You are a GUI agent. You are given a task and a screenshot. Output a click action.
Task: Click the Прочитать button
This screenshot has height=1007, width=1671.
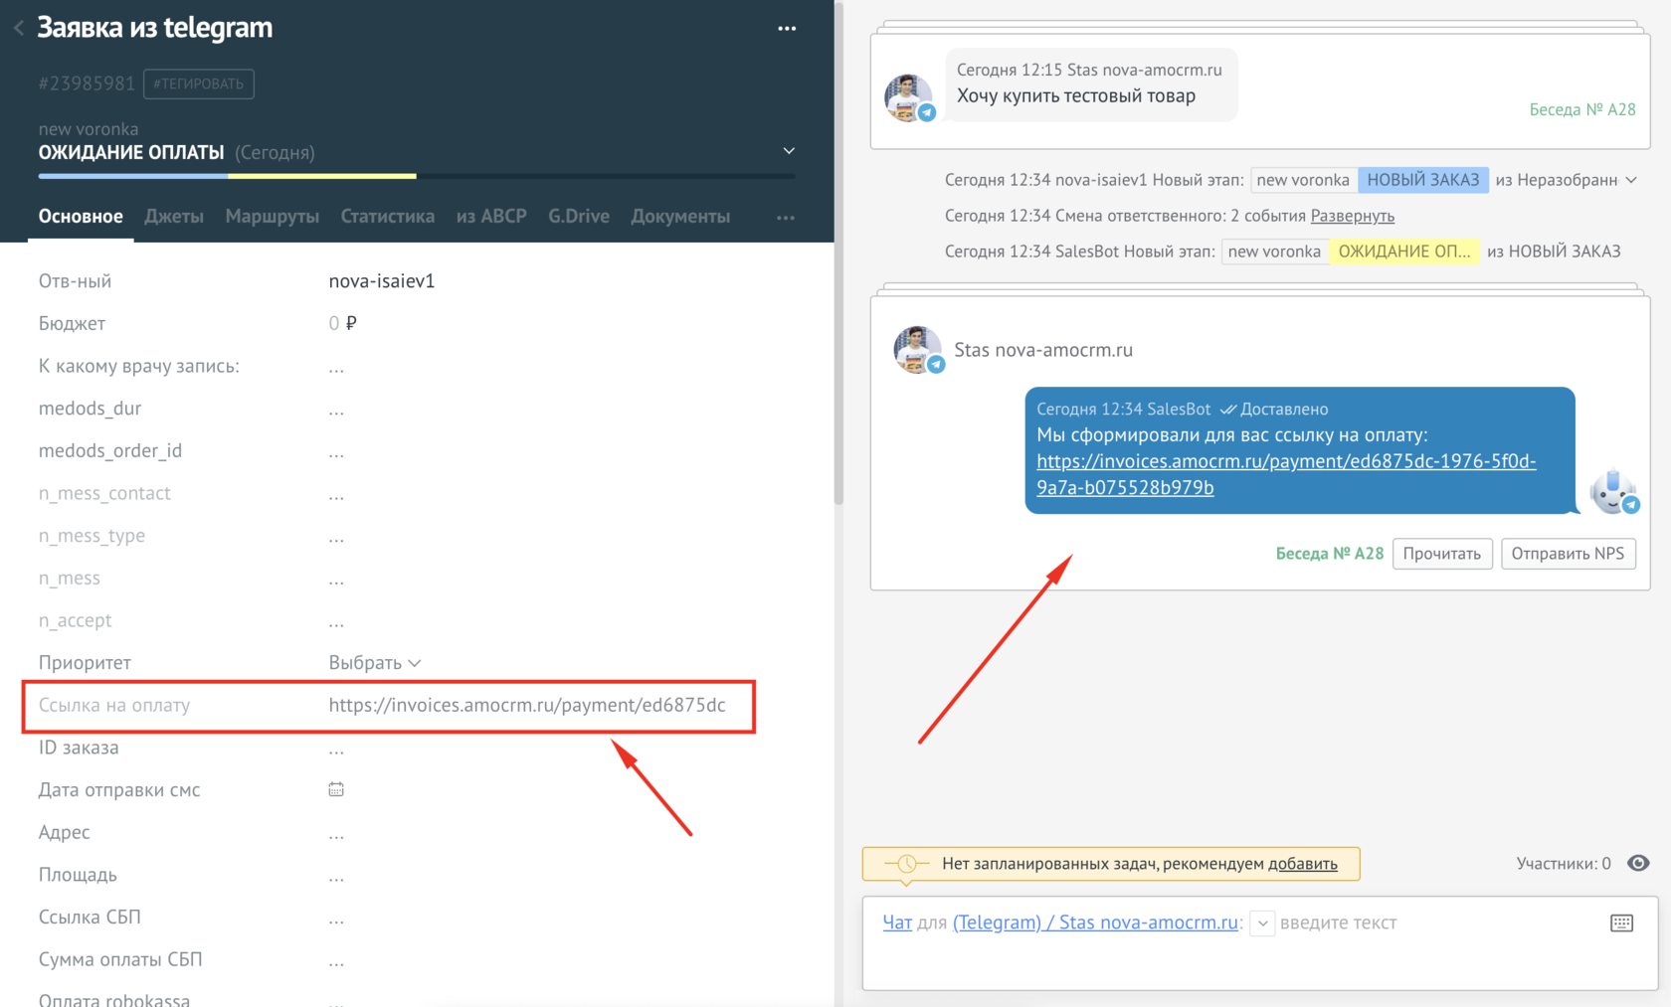(x=1441, y=554)
